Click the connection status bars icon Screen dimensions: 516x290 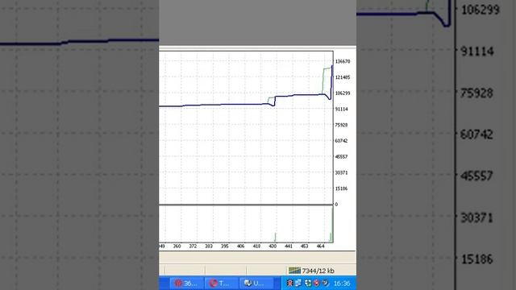pyautogui.click(x=294, y=271)
